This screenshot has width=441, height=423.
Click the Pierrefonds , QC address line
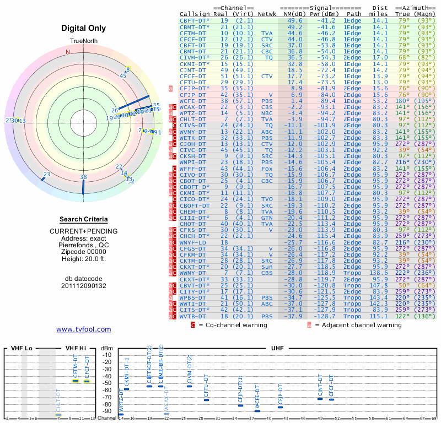click(84, 245)
